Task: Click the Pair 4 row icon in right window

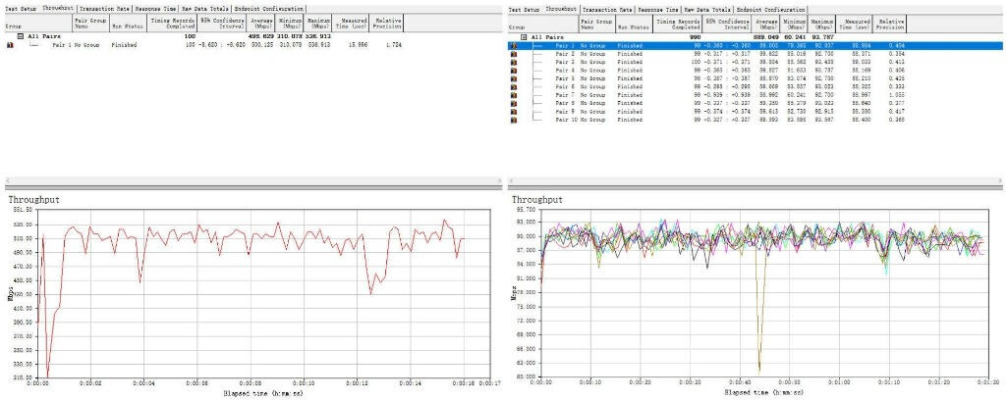Action: click(514, 71)
